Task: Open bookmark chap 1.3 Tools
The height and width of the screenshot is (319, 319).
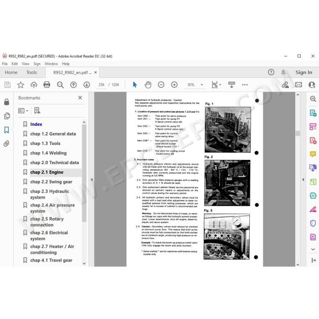Action: click(x=45, y=143)
